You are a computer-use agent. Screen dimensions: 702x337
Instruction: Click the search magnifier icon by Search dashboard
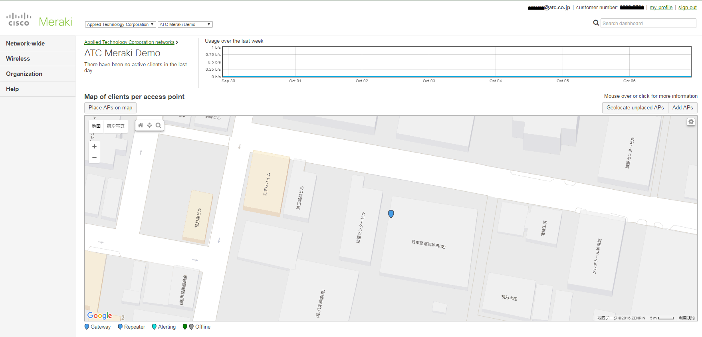(596, 23)
